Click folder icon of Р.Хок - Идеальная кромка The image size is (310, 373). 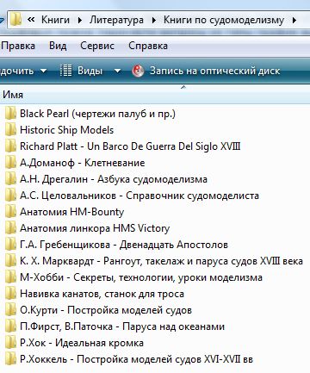click(10, 343)
